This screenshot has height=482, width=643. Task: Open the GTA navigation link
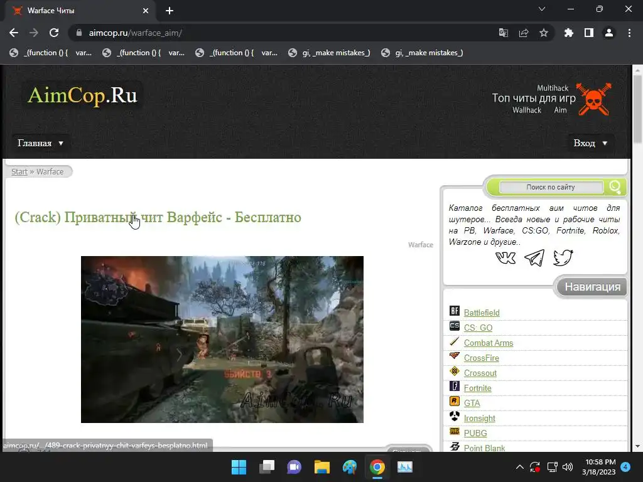(x=472, y=403)
